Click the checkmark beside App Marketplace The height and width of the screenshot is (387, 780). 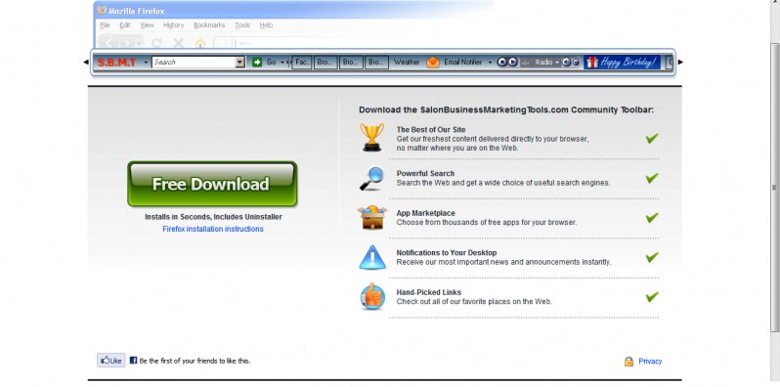coord(652,217)
